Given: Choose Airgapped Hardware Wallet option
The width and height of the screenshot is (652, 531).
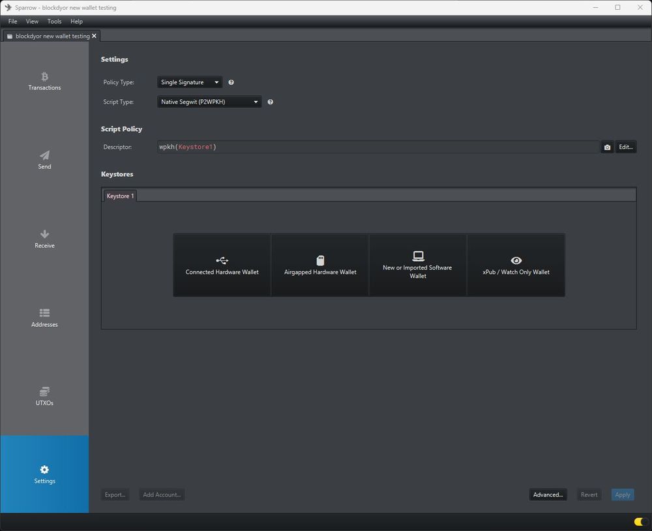Looking at the screenshot, I should (320, 265).
